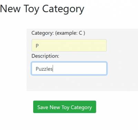Click blank area right of Puzzles in Description box
This screenshot has width=138, height=130.
click(79, 69)
